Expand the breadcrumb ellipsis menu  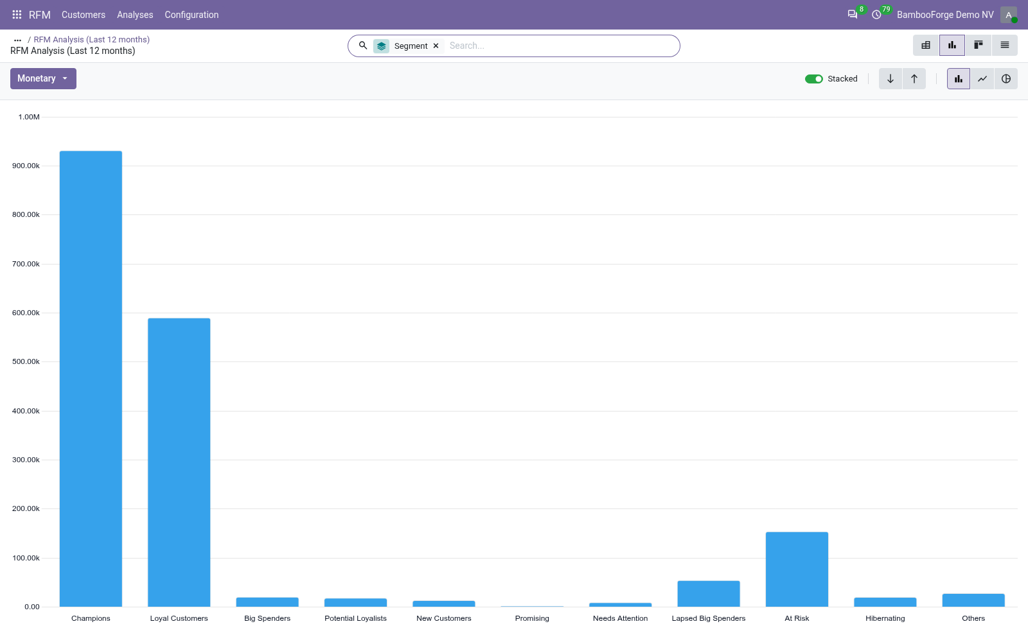(17, 40)
